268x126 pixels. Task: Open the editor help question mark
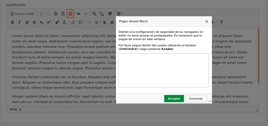(221, 23)
